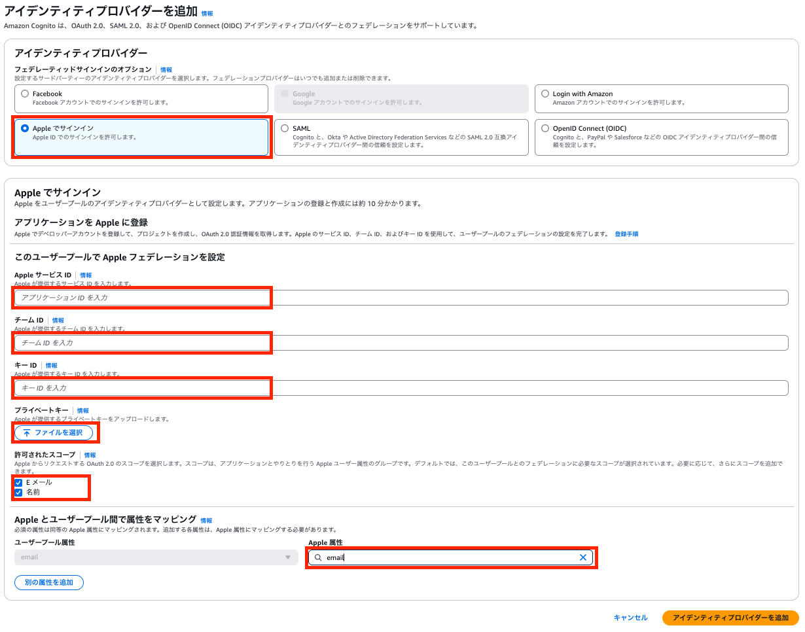
Task: Click the 別の属性を追加 button
Action: (48, 582)
